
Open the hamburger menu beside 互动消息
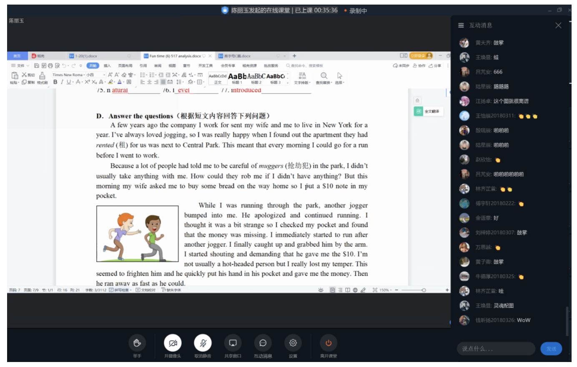[461, 25]
